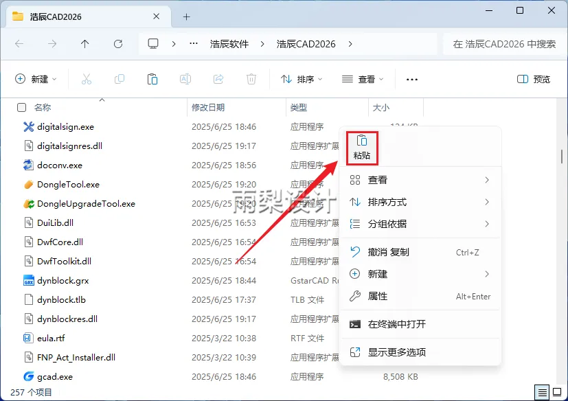The image size is (568, 401).
Task: Click the Cut scissors icon in toolbar
Action: 87,79
